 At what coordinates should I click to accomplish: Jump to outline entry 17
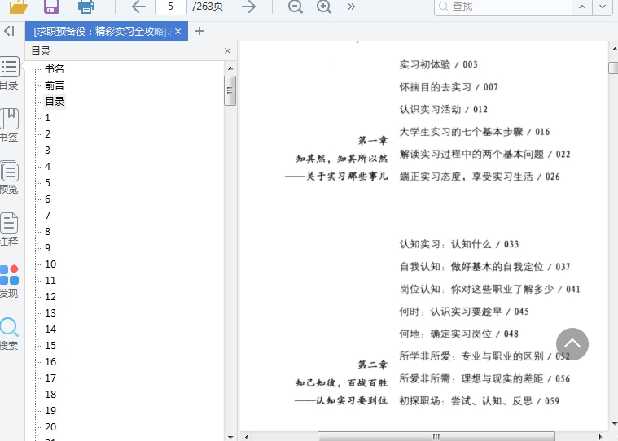tap(50, 378)
